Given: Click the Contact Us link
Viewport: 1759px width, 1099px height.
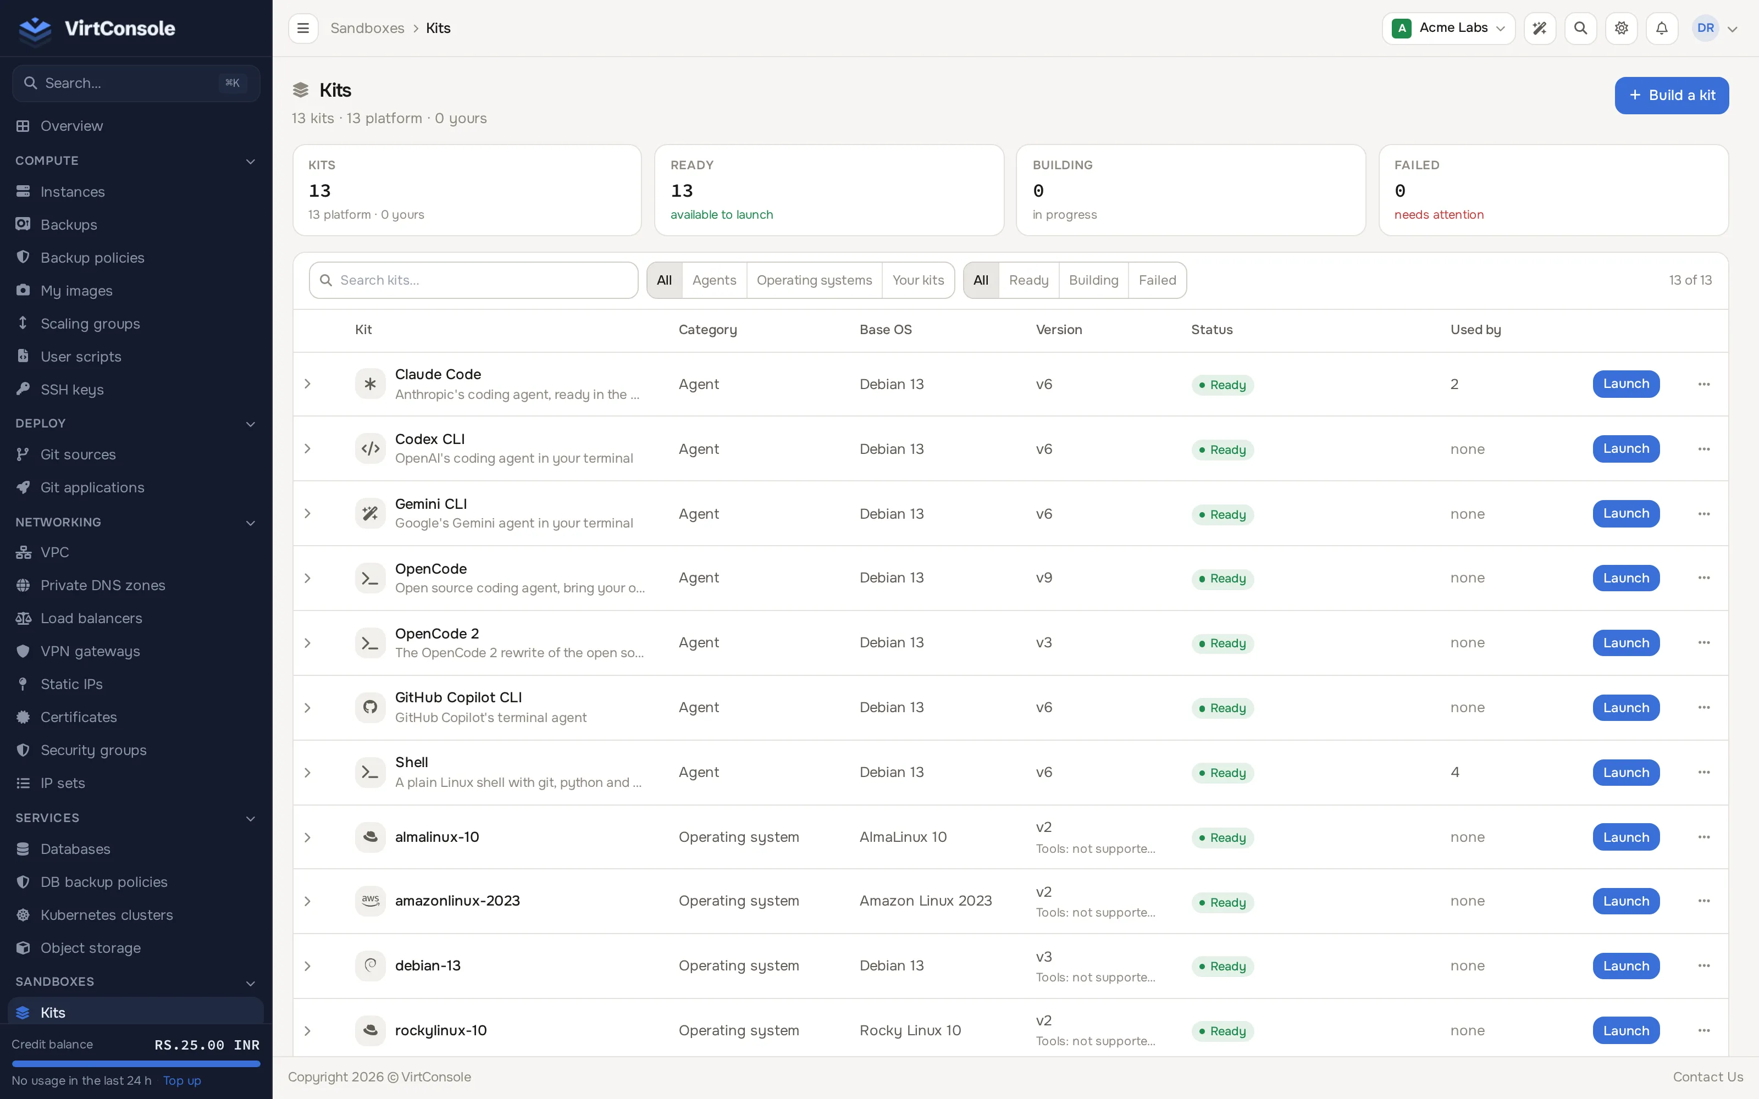Looking at the screenshot, I should (1707, 1077).
